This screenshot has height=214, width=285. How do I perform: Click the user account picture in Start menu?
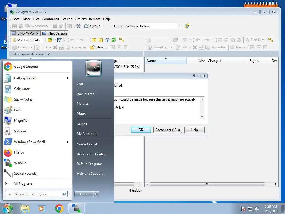click(94, 69)
